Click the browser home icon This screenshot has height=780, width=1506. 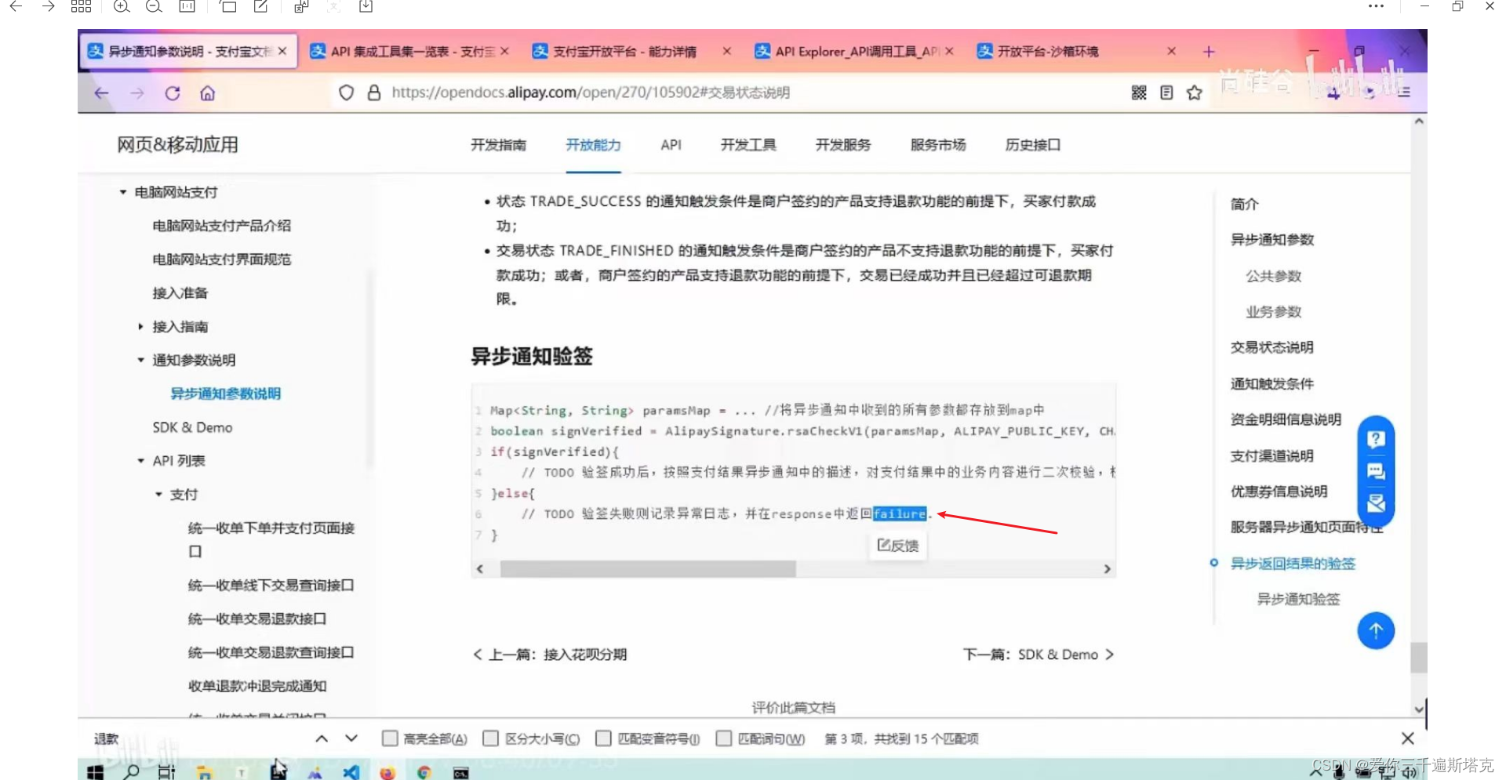pyautogui.click(x=208, y=93)
